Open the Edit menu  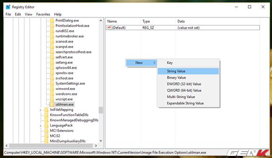tap(18, 14)
